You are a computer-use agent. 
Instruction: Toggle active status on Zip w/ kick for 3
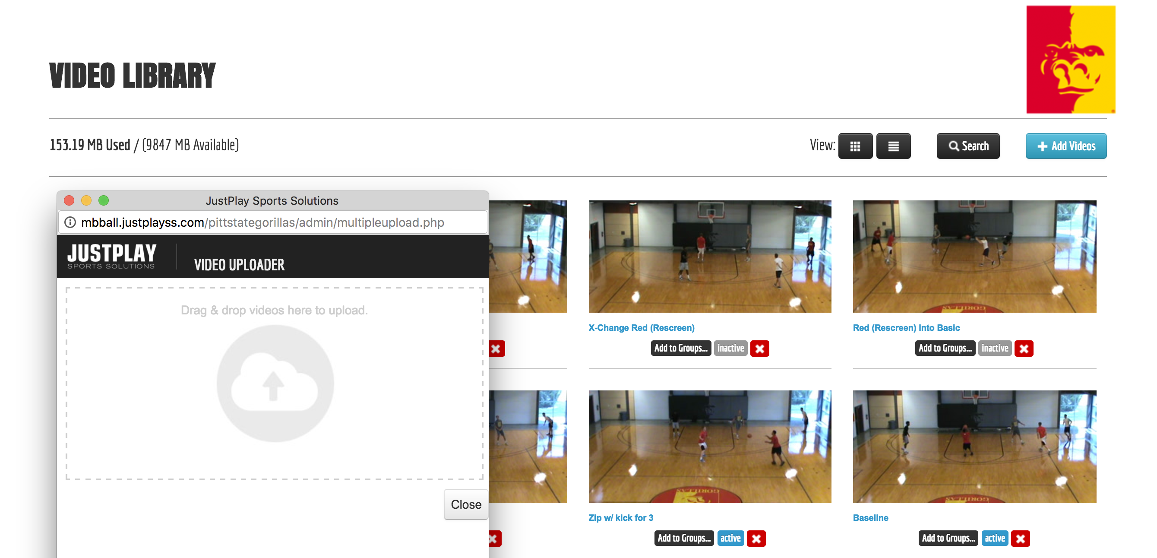pos(730,538)
